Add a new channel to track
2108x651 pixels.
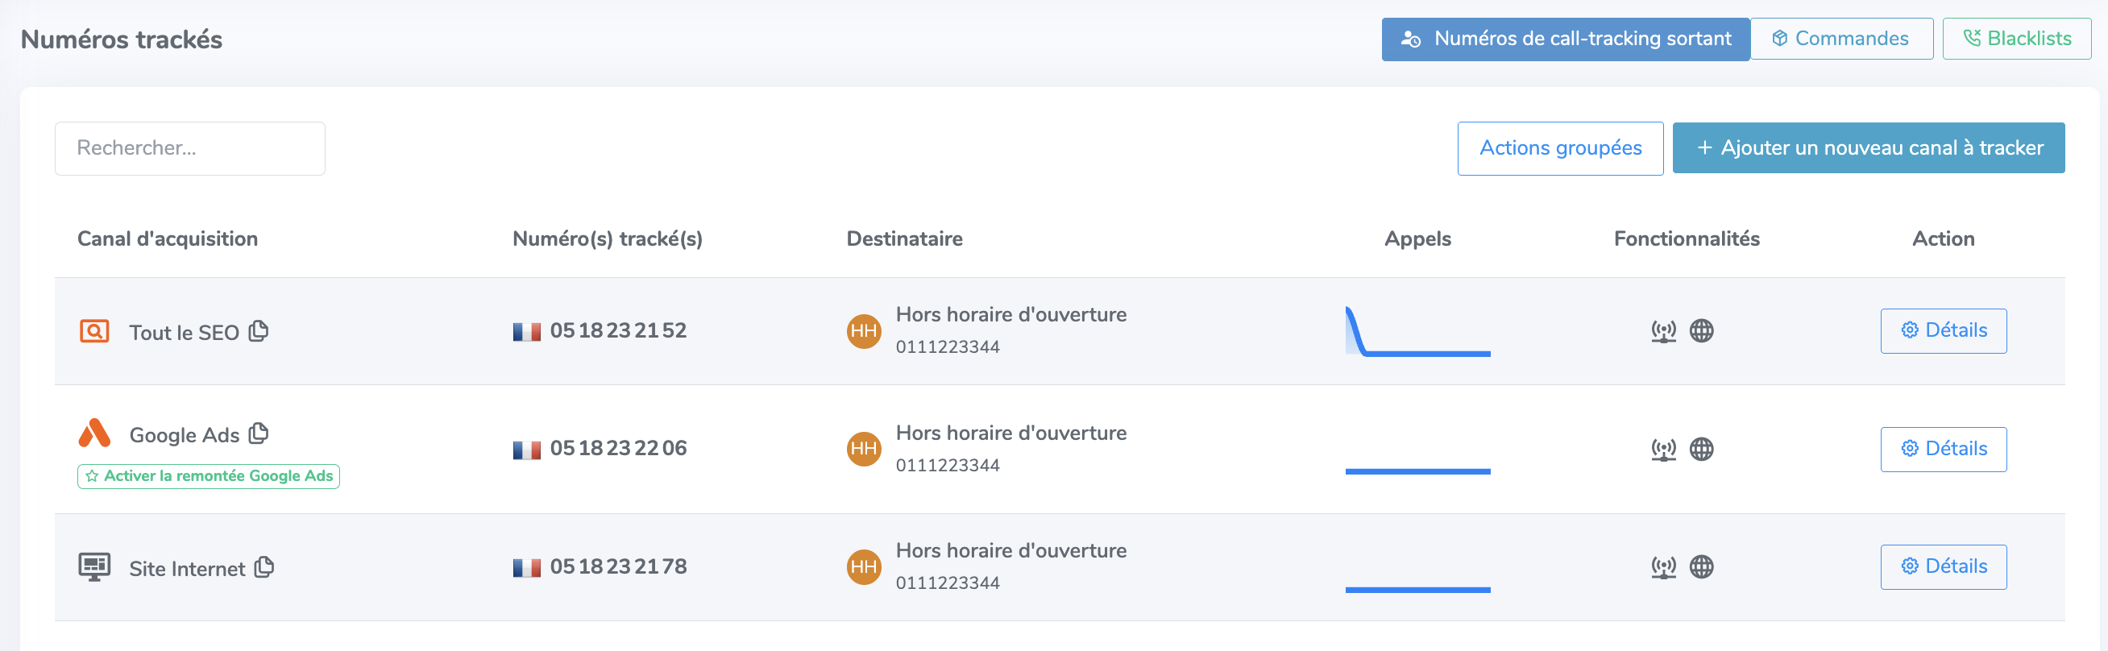pos(1868,148)
